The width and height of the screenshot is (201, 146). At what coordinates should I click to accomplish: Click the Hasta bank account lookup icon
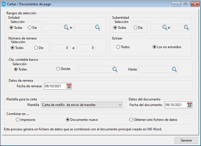tap(174, 69)
